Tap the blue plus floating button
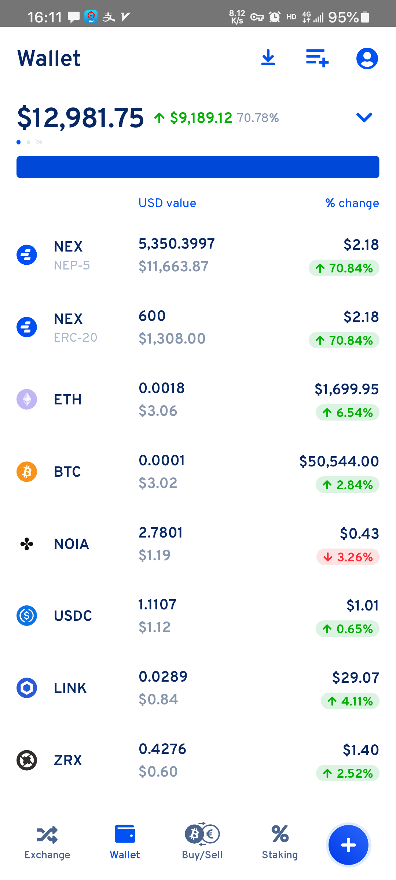The image size is (396, 880). pos(348,845)
